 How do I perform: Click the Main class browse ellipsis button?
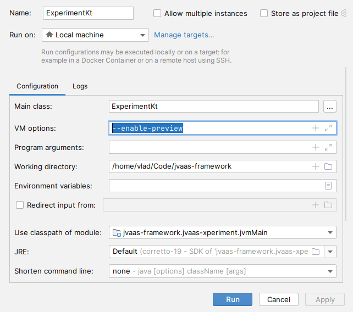329,107
